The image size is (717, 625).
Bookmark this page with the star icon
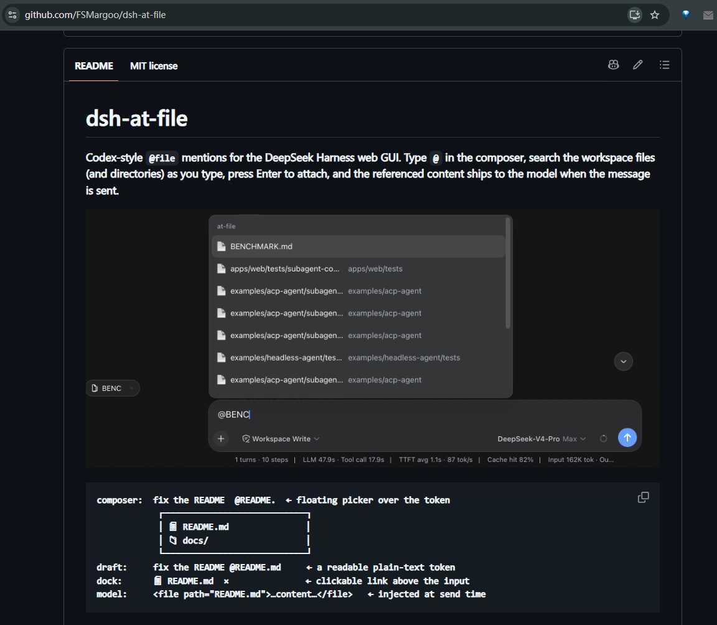pyautogui.click(x=655, y=15)
